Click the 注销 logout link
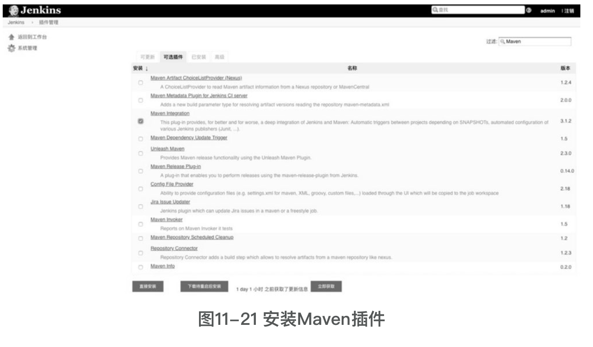This screenshot has width=593, height=347. (x=568, y=11)
